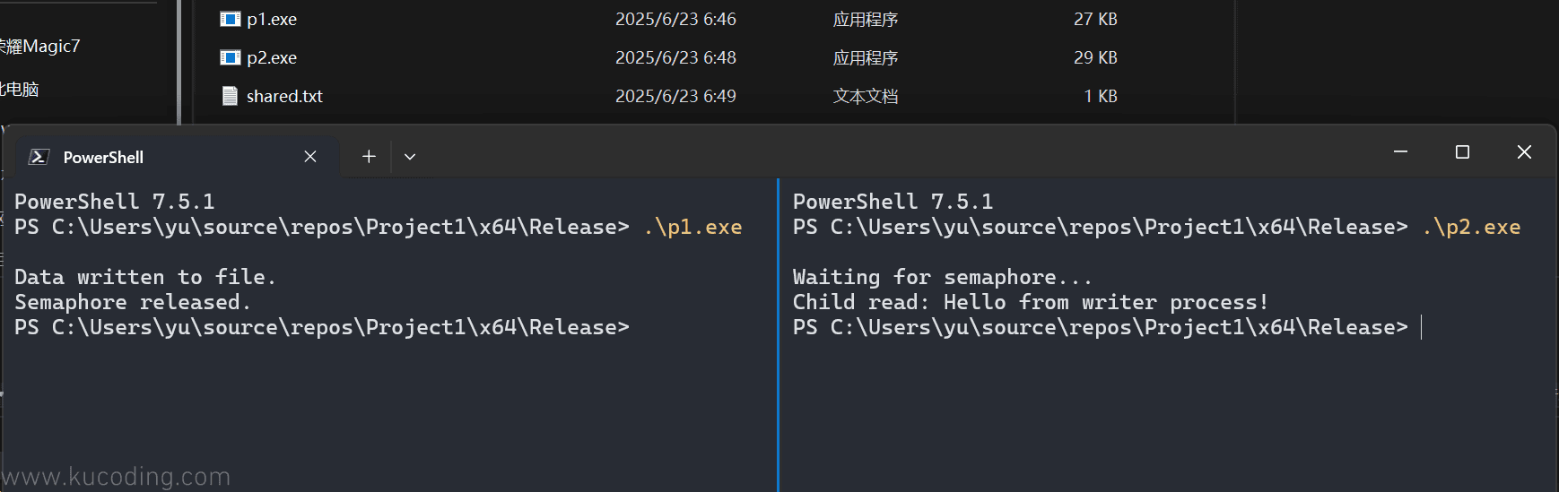Select the p2.exe file name
Image resolution: width=1559 pixels, height=492 pixels.
point(272,57)
